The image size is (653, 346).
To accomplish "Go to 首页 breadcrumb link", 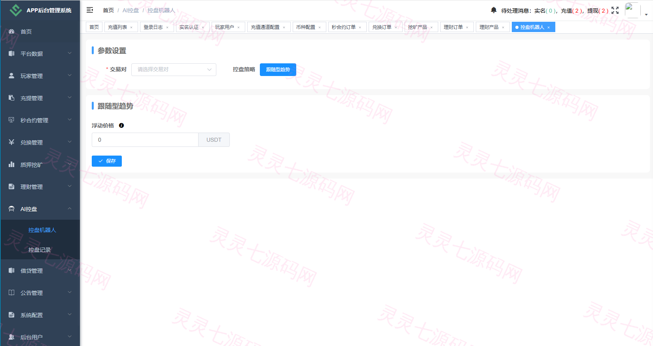I will 108,10.
